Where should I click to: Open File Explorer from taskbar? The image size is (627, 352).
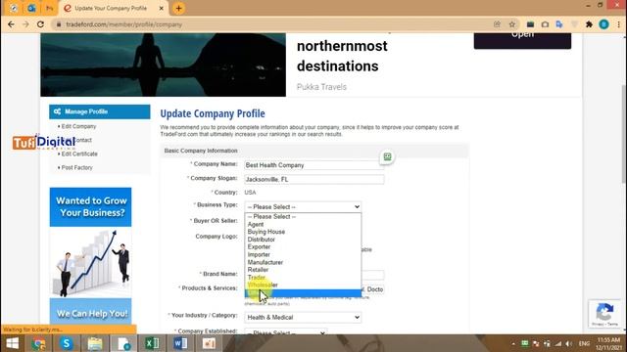coord(95,343)
